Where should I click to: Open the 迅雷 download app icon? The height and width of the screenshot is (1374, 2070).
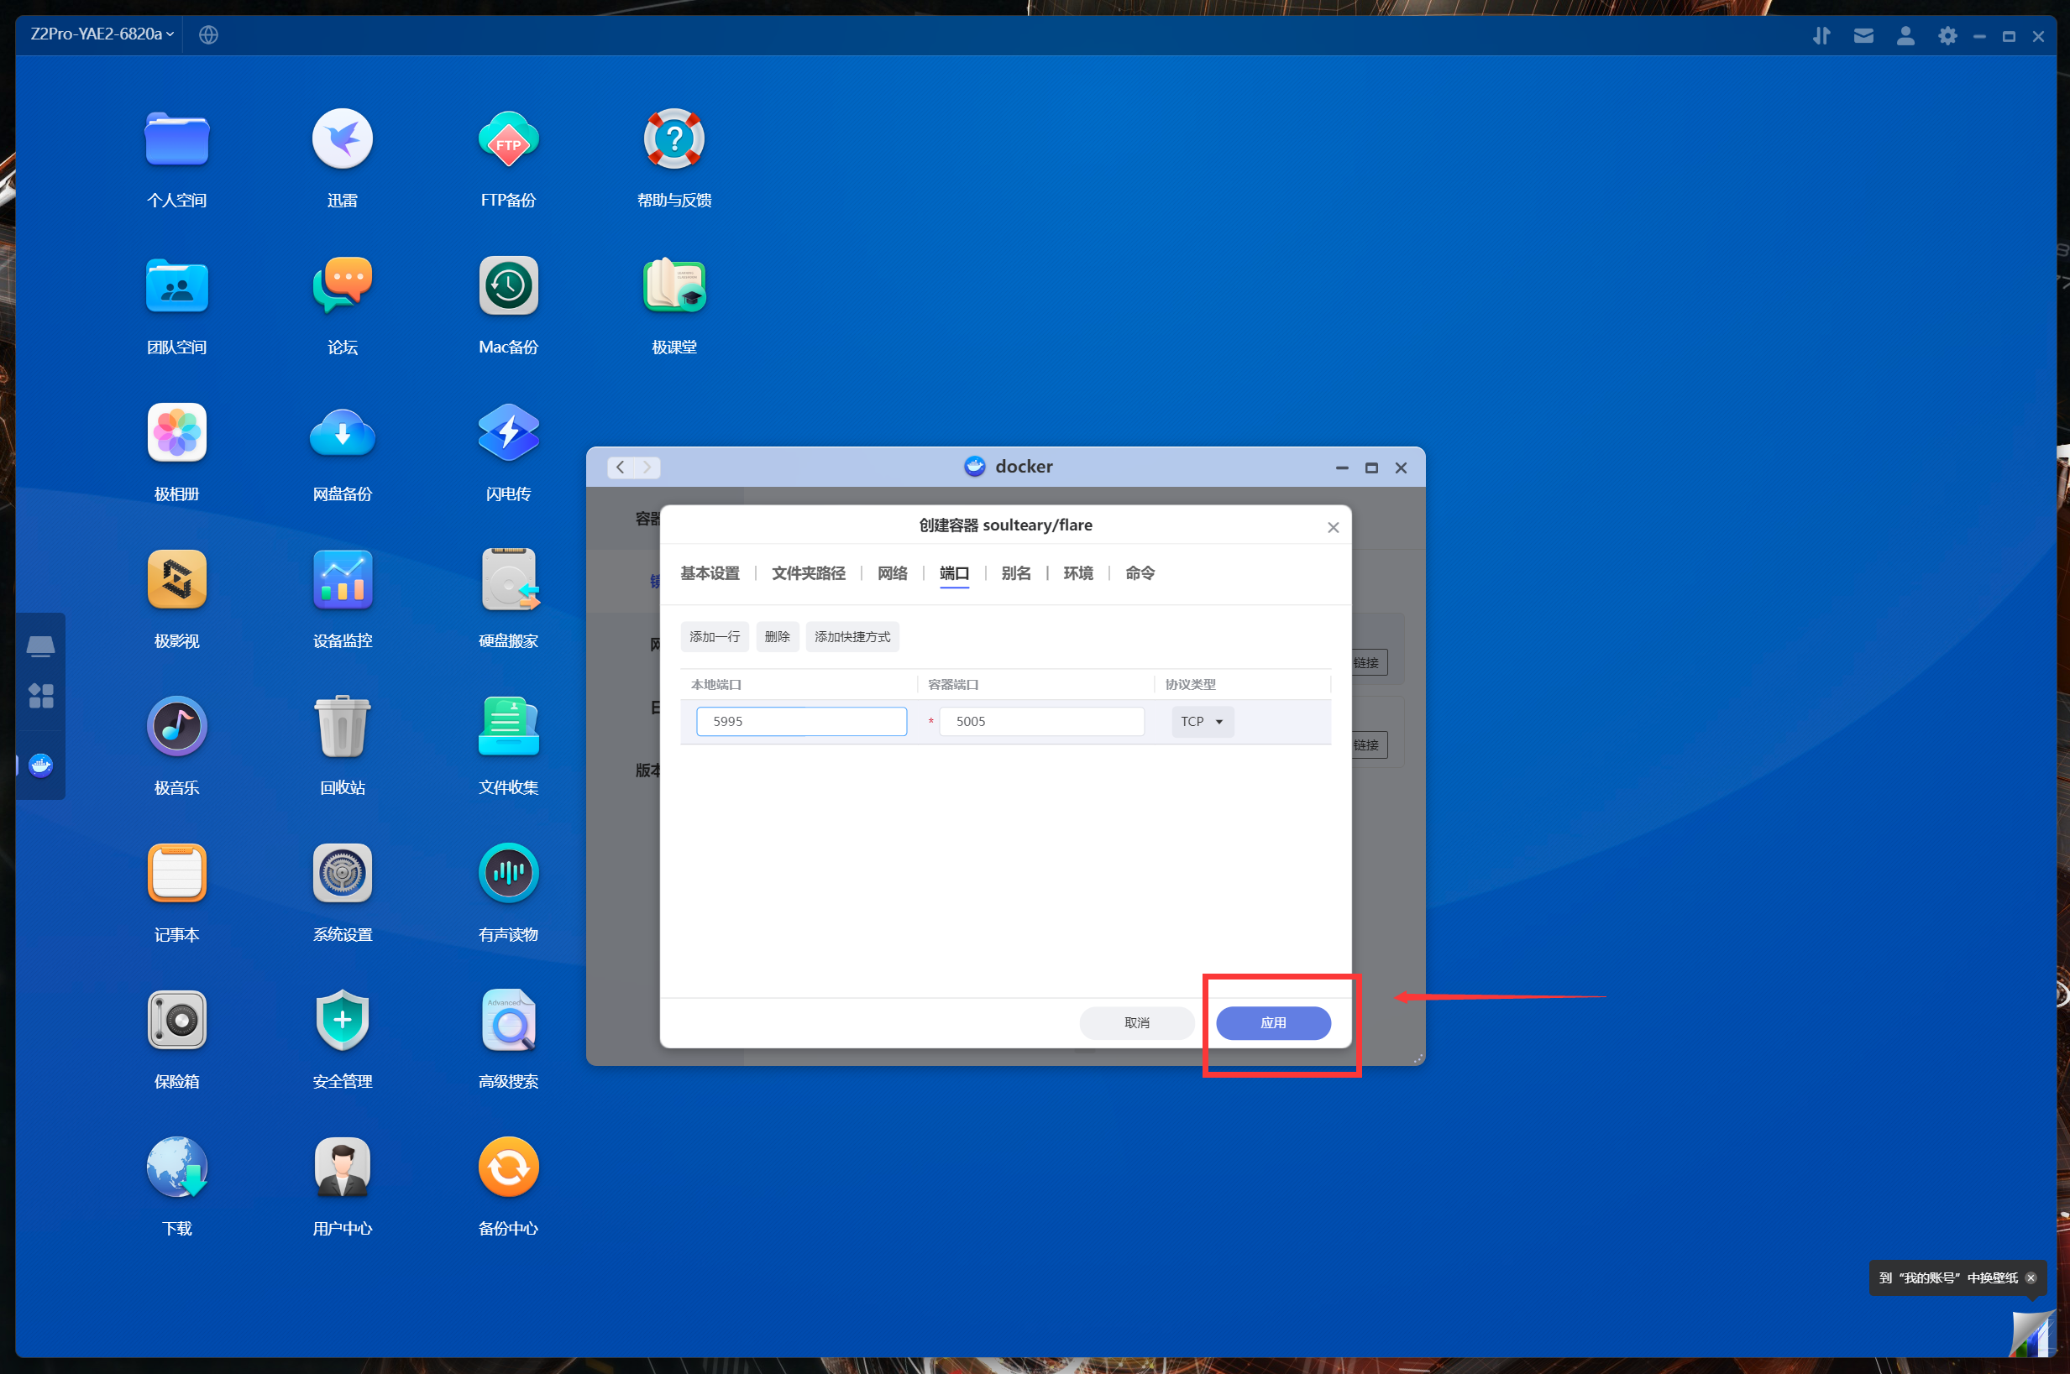coord(342,139)
